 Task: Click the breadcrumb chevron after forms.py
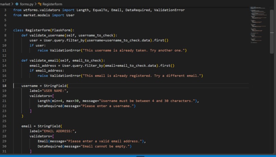[36, 4]
